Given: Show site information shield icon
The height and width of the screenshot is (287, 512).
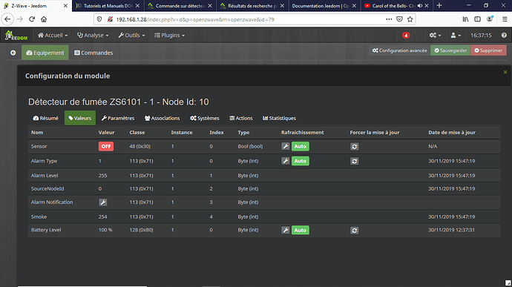Looking at the screenshot, I should pyautogui.click(x=99, y=19).
